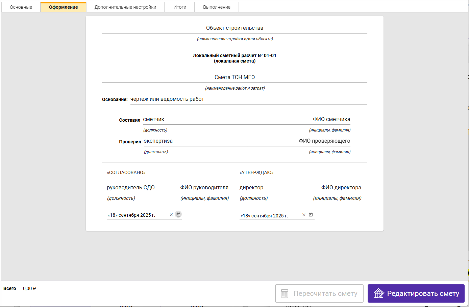Open calendar picker for СОГЛАСОВАНО date
The image size is (469, 307).
pyautogui.click(x=178, y=215)
